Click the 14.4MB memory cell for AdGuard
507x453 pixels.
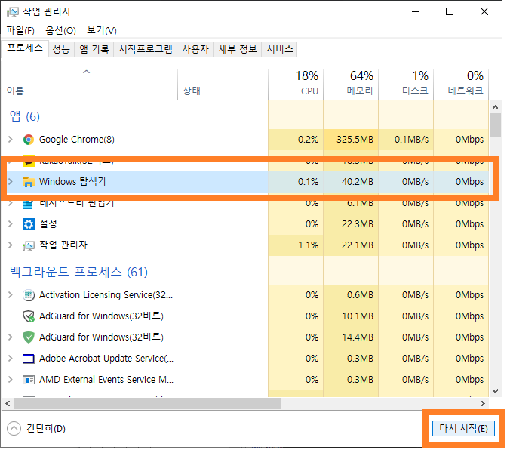point(351,337)
